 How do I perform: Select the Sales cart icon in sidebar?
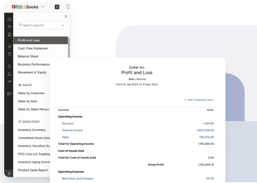click(x=9, y=47)
